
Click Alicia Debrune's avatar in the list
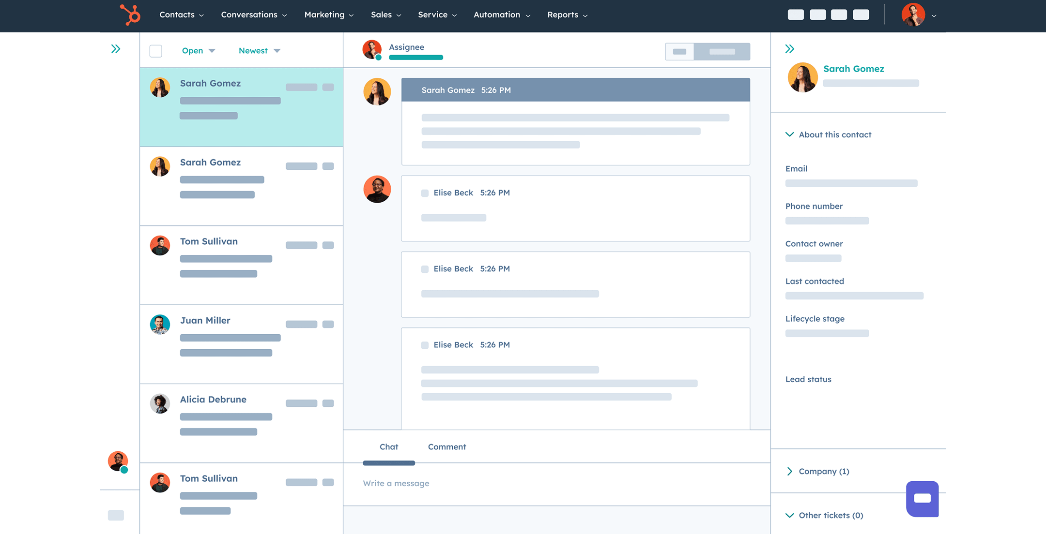(x=160, y=403)
